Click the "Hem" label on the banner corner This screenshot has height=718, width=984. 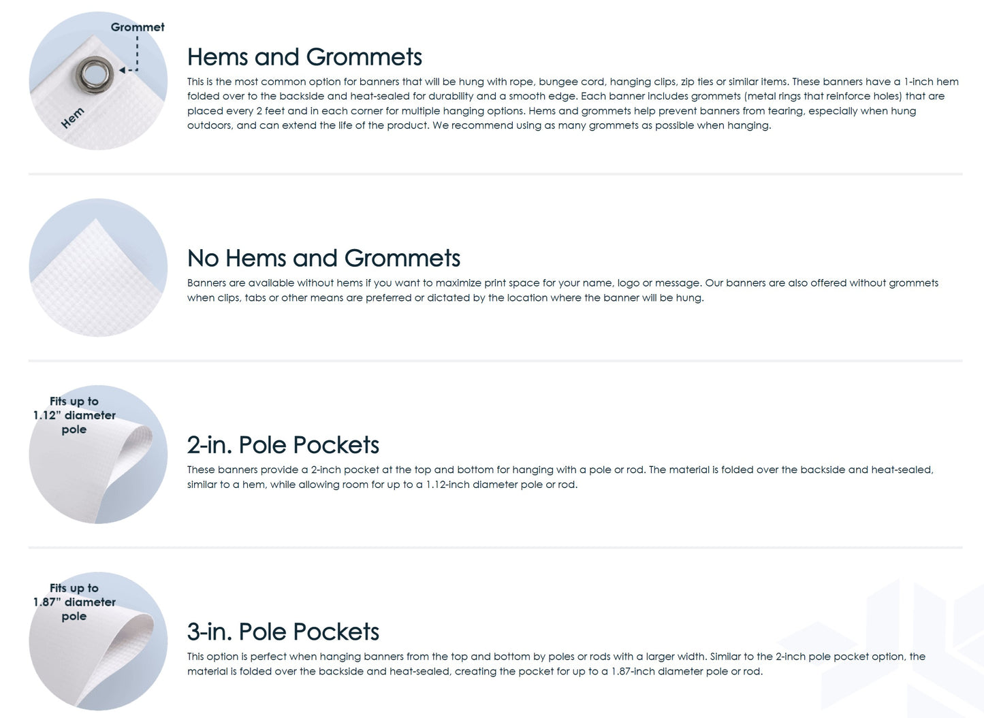(73, 118)
